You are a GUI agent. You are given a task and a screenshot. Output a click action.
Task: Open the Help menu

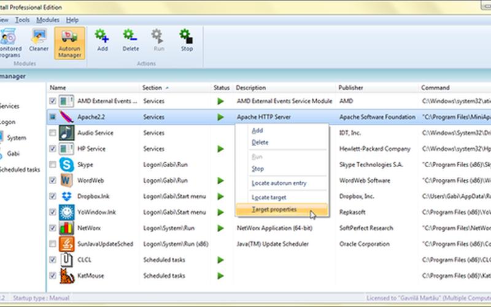click(x=72, y=20)
